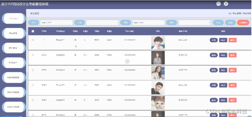The image size is (252, 117).
Task: Click 学生管理 link in breadcrumb
Action: point(237,13)
